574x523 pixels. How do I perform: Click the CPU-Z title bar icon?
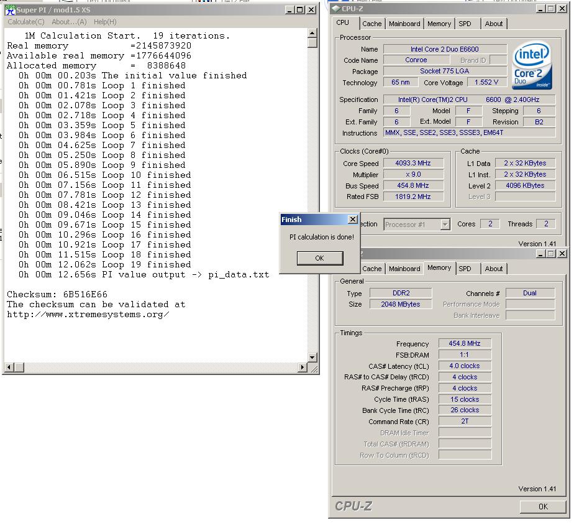[x=336, y=9]
